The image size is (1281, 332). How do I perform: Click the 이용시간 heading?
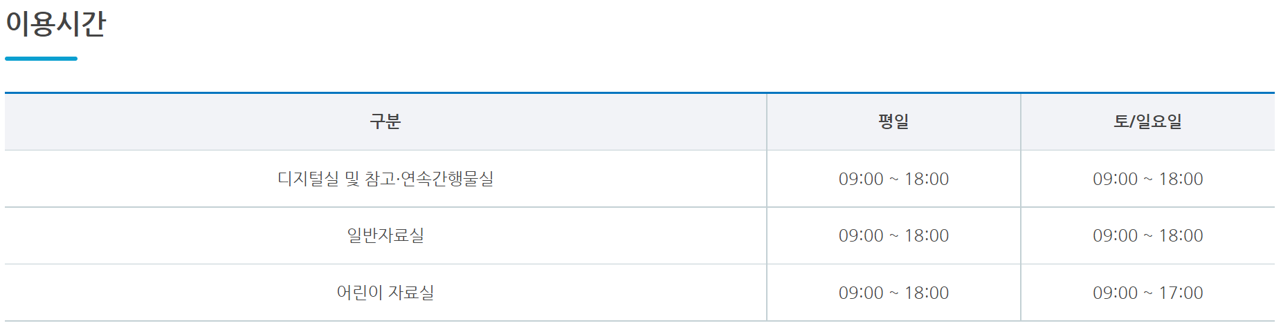(55, 24)
